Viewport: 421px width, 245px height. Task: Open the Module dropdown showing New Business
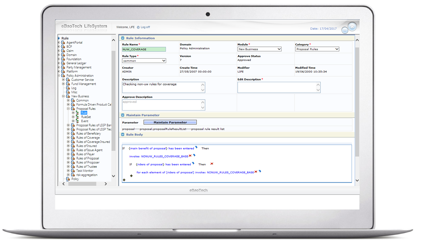coord(259,49)
